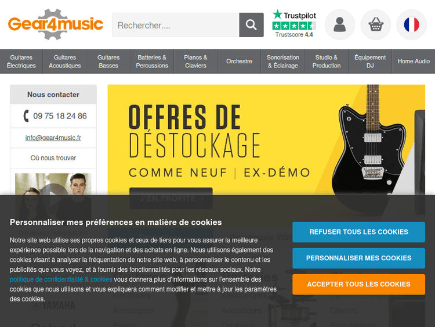Screen dimensions: 435x327
Task: Open the Guitares Électriques menu
Action: (x=21, y=62)
